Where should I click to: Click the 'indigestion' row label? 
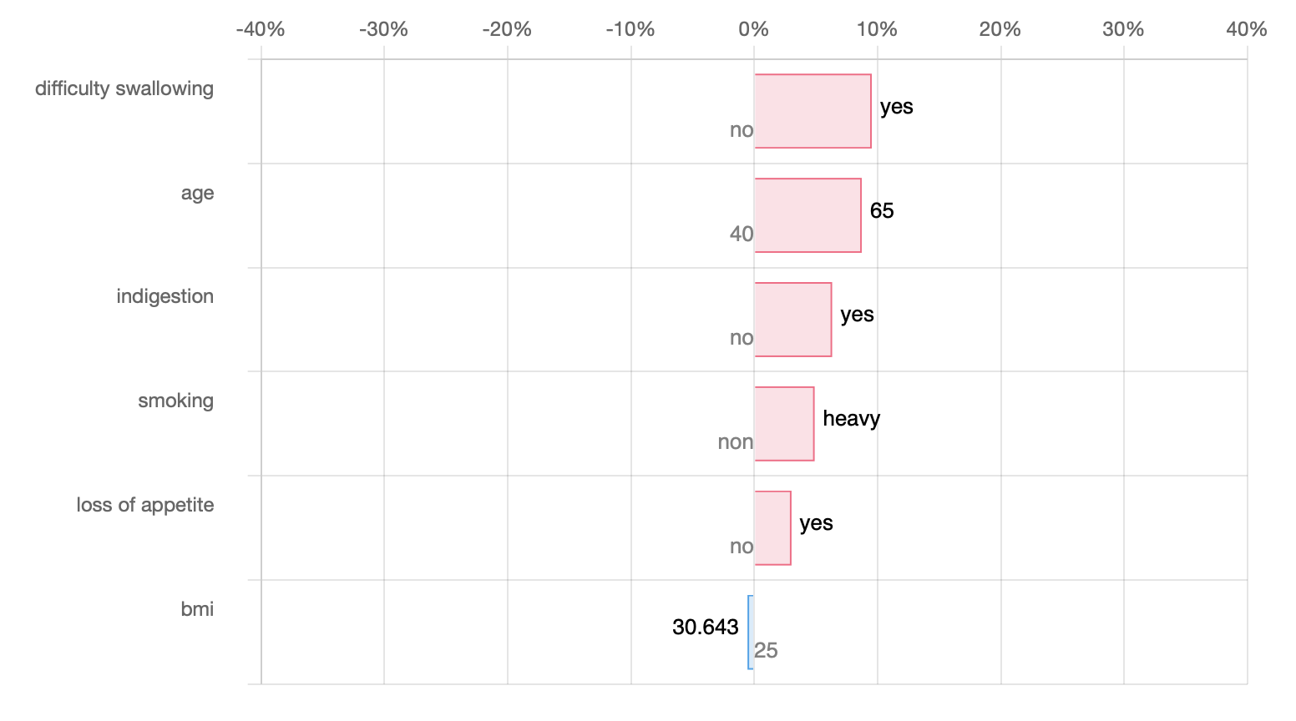tap(165, 296)
